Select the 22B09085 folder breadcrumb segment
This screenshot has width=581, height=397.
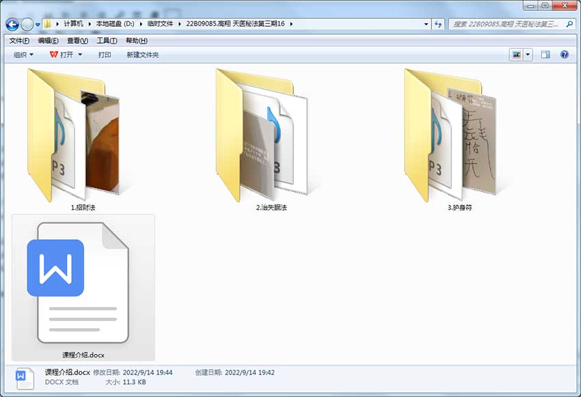235,24
